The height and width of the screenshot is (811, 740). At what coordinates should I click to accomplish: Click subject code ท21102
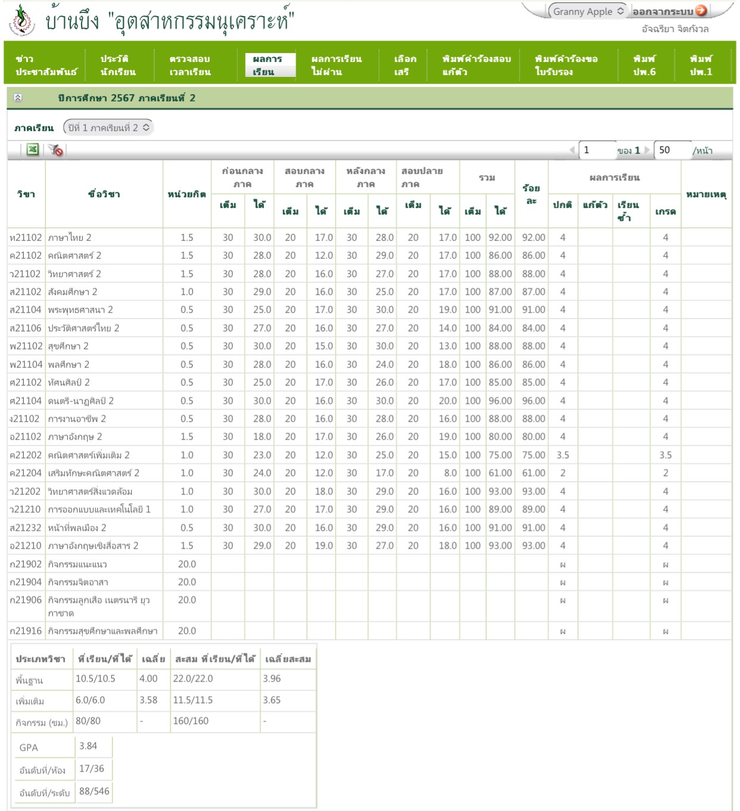(26, 237)
